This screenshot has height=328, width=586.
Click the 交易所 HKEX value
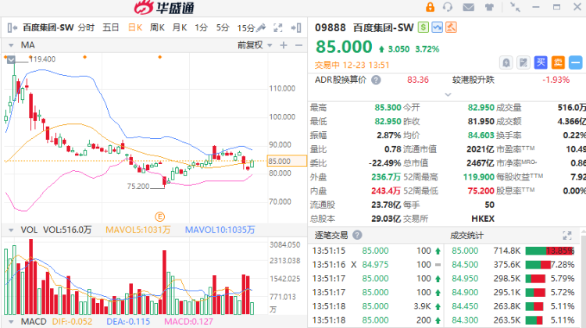[483, 219]
